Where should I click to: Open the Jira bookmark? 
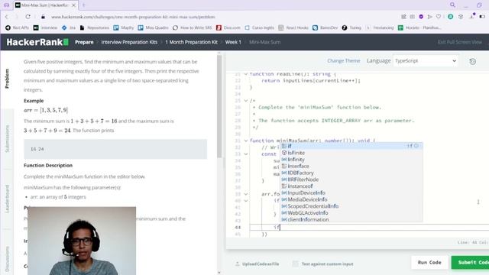(69, 27)
